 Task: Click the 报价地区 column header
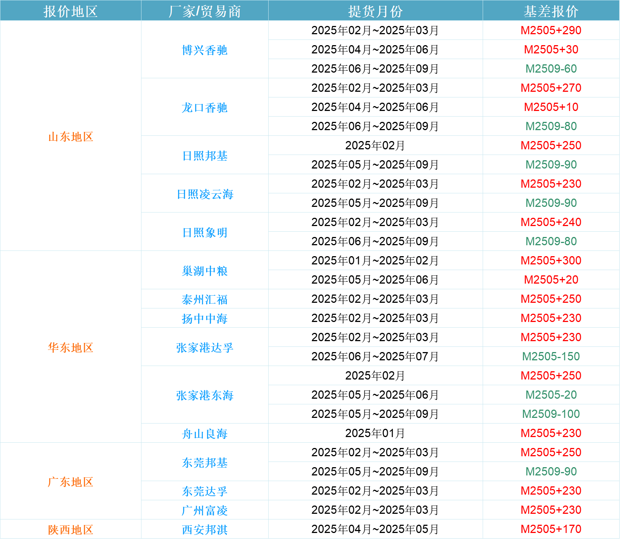pyautogui.click(x=71, y=11)
